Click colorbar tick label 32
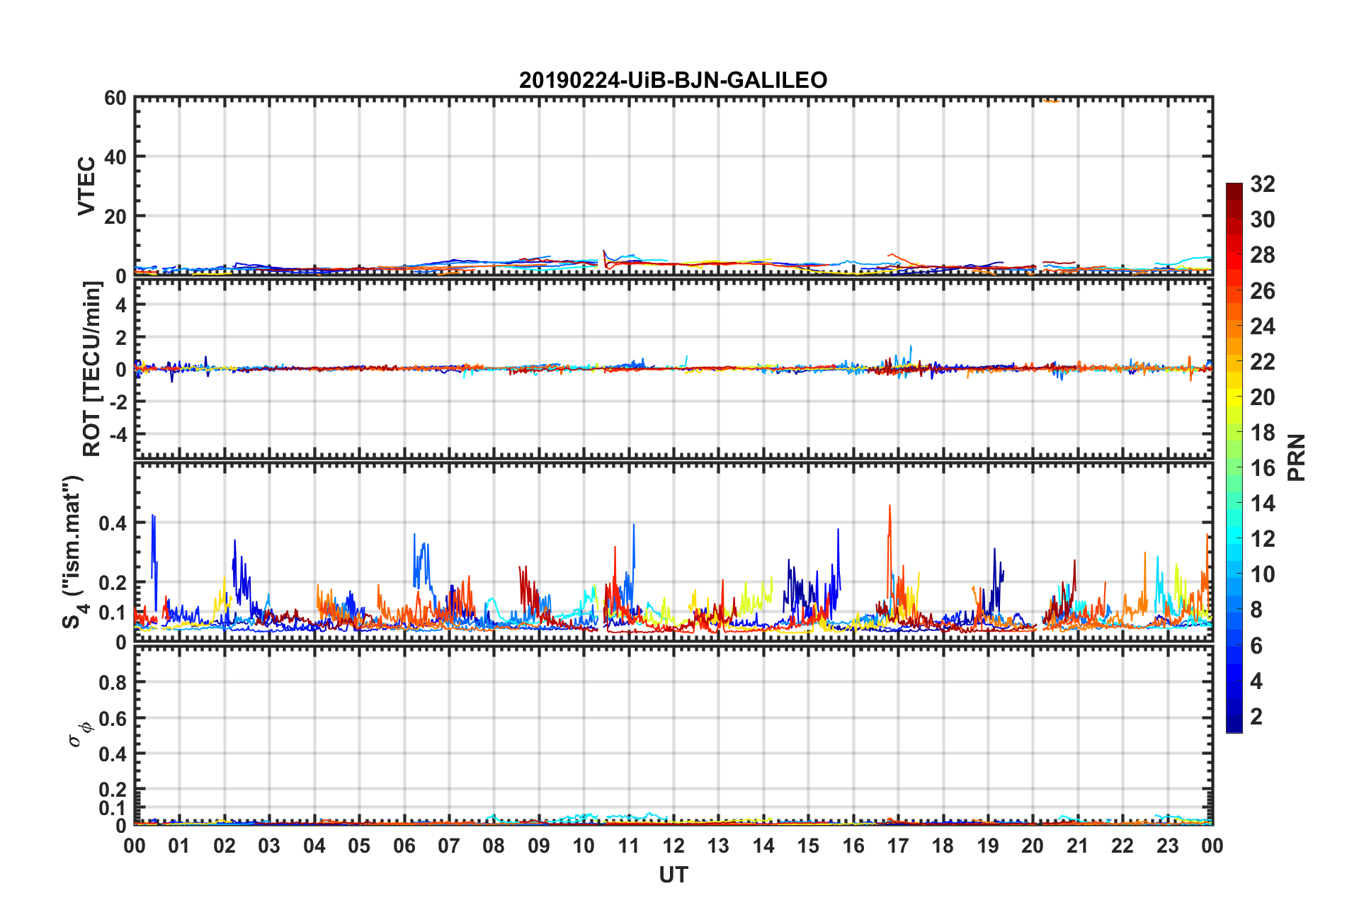1347x915 pixels. [x=1262, y=184]
